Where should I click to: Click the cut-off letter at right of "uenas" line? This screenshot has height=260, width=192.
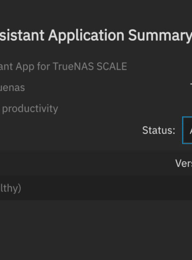point(191,86)
